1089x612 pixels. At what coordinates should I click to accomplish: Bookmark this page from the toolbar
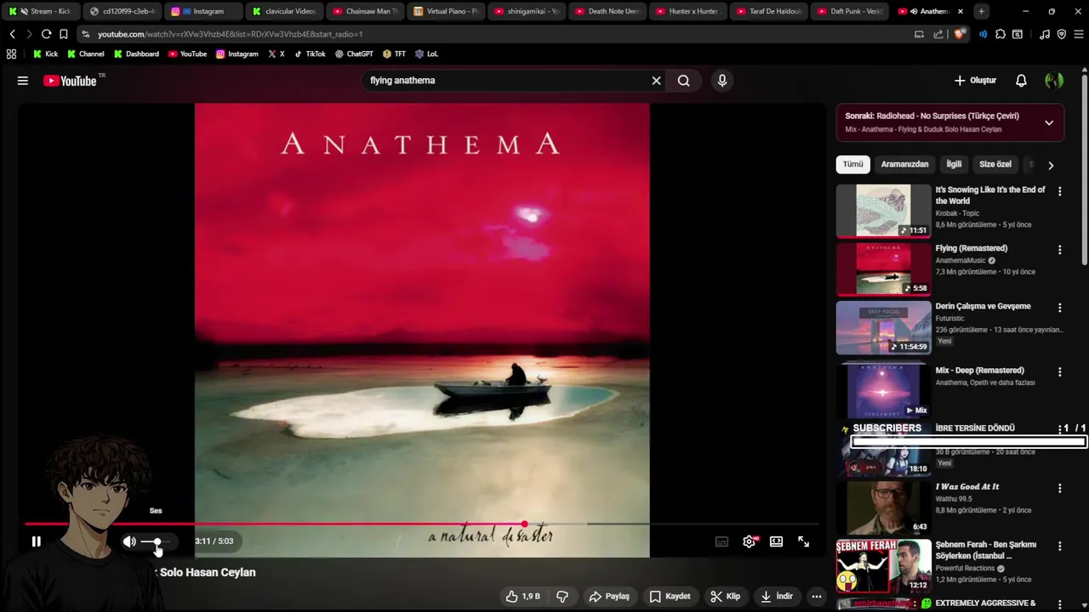63,34
